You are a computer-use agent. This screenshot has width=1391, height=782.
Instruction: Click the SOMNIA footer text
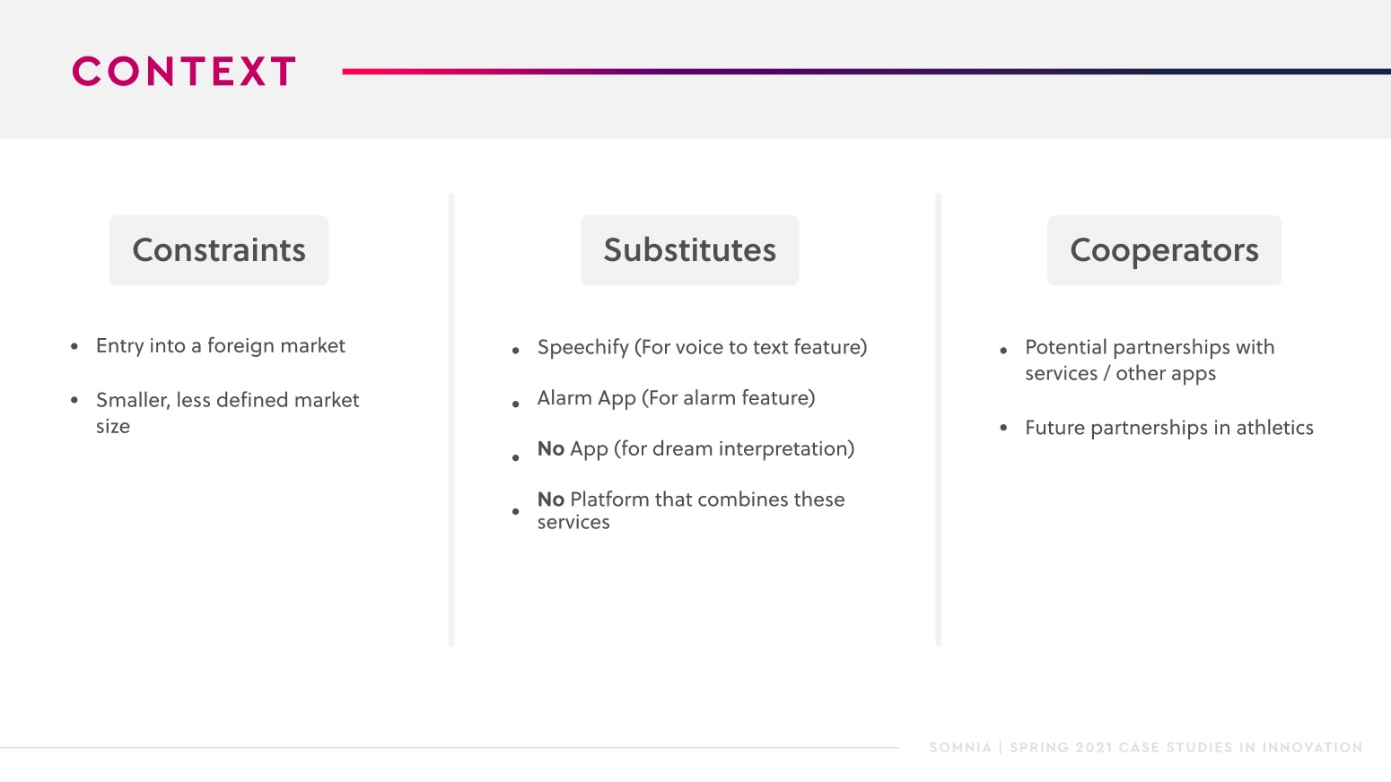coord(960,747)
